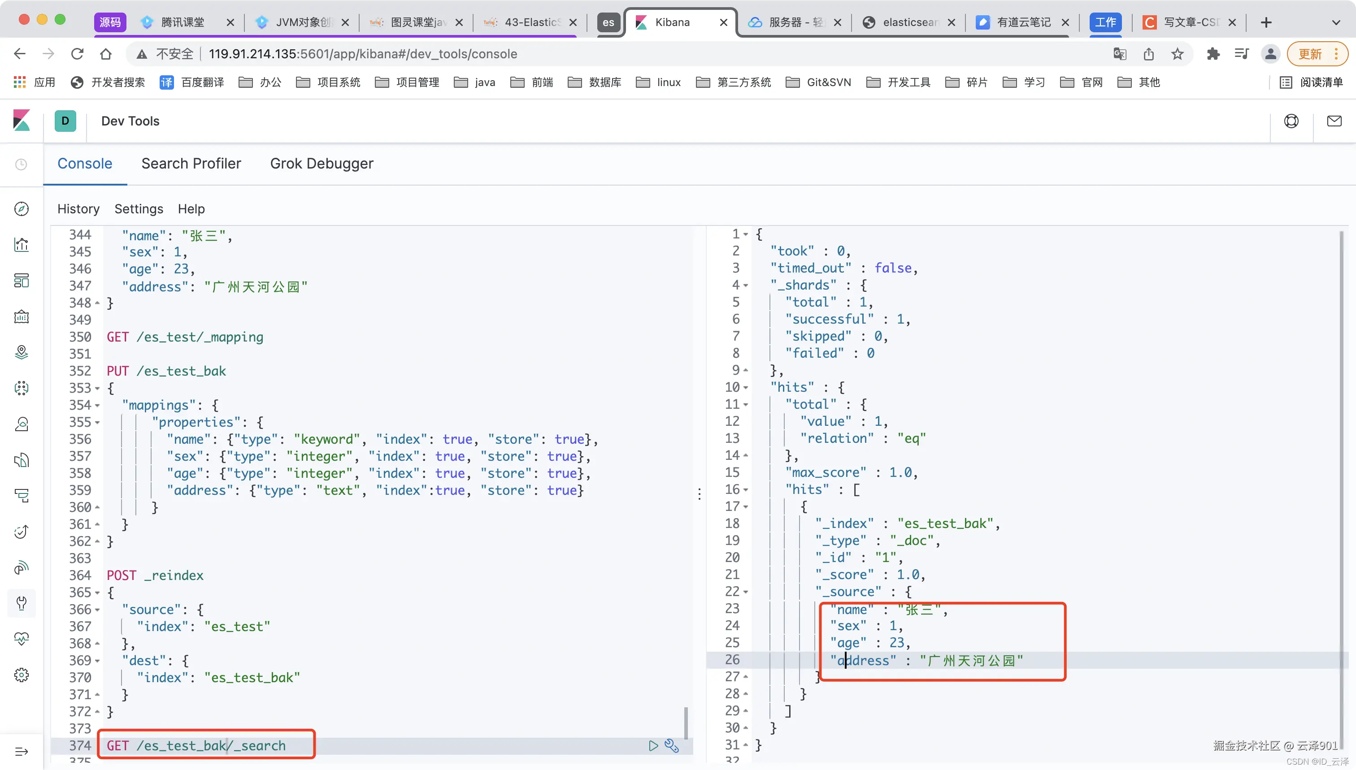Open Management gear icon in sidebar

click(x=21, y=675)
